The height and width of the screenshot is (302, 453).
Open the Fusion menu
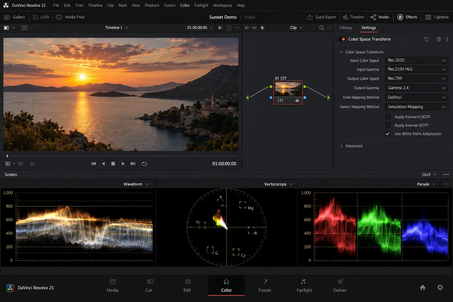click(170, 5)
